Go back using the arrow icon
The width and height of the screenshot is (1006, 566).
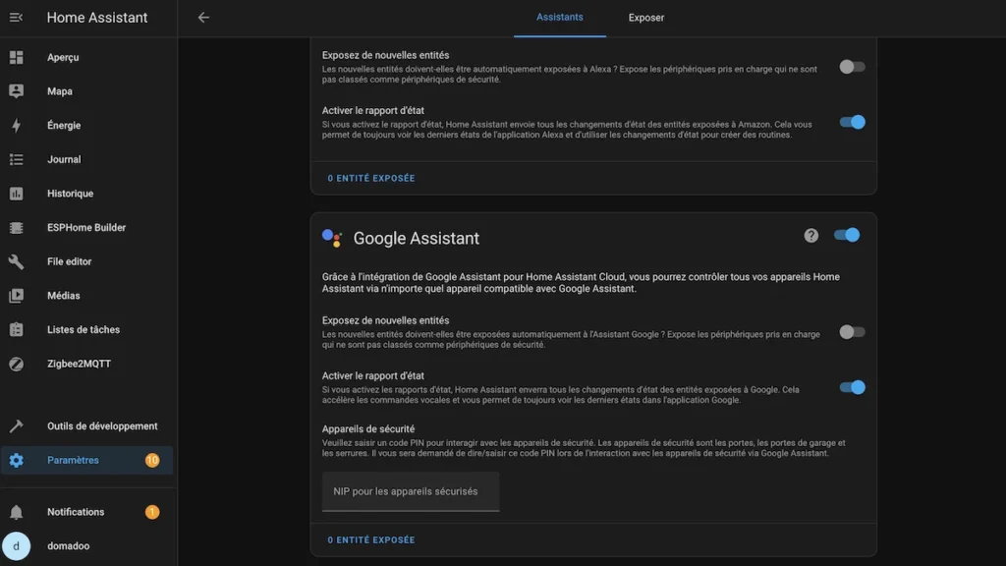pyautogui.click(x=202, y=17)
